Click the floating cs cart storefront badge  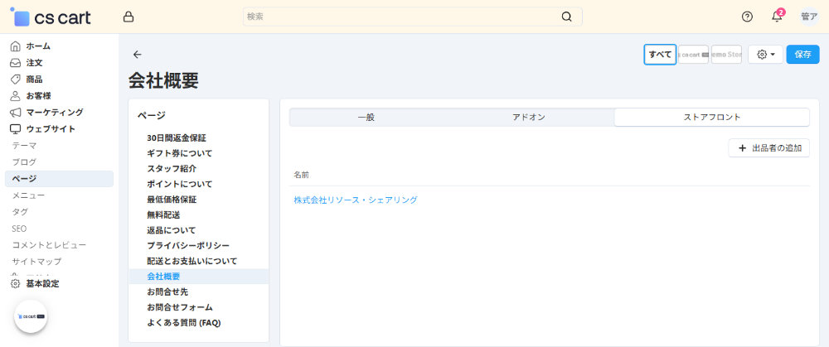(31, 316)
